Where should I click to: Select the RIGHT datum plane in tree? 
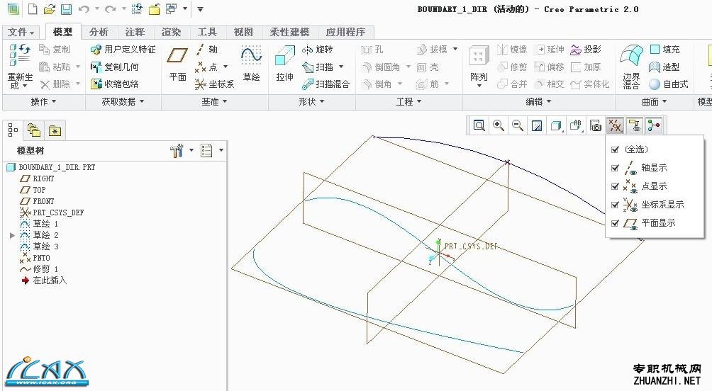coord(38,178)
